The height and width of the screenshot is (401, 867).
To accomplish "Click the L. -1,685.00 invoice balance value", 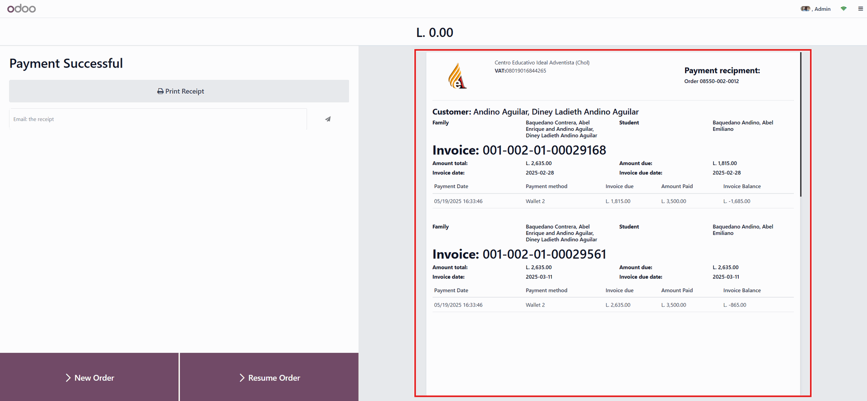I will [x=736, y=201].
